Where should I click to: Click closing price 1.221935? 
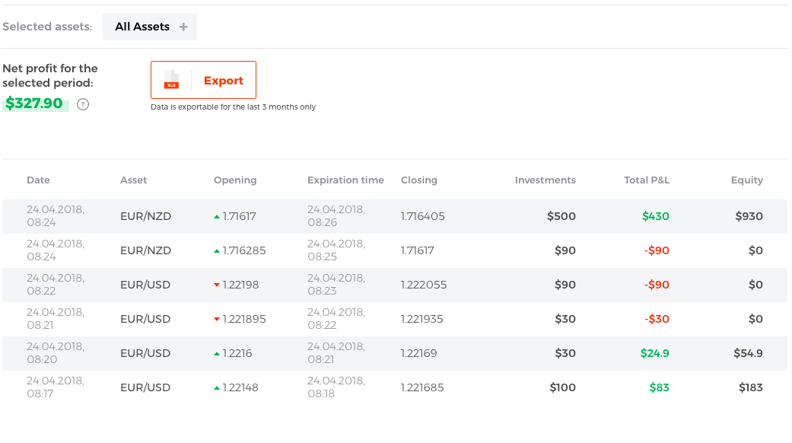tap(421, 319)
